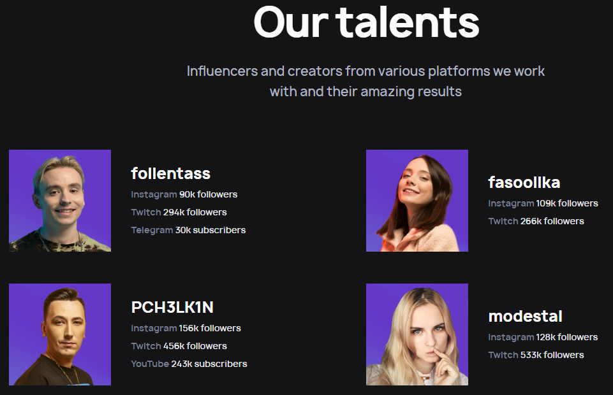Click the Influencers and creators subtitle text

pos(366,81)
